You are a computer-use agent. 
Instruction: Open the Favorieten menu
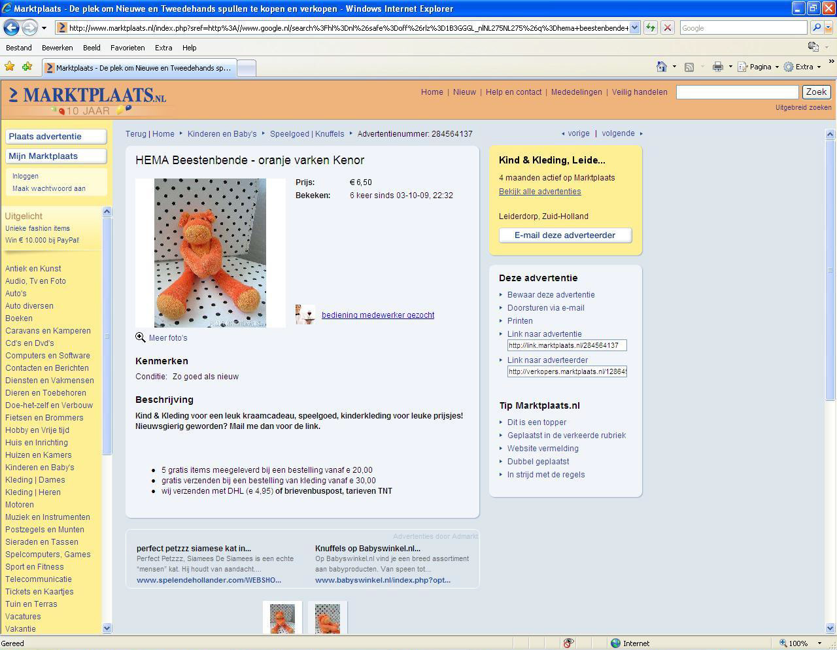[x=128, y=48]
